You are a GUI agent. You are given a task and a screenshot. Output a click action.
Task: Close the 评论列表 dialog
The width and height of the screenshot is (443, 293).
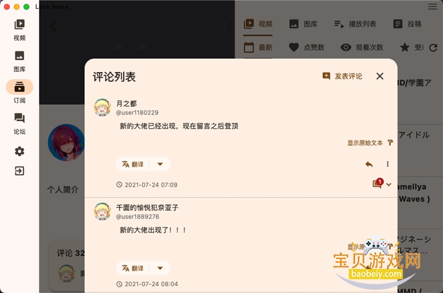pyautogui.click(x=380, y=76)
